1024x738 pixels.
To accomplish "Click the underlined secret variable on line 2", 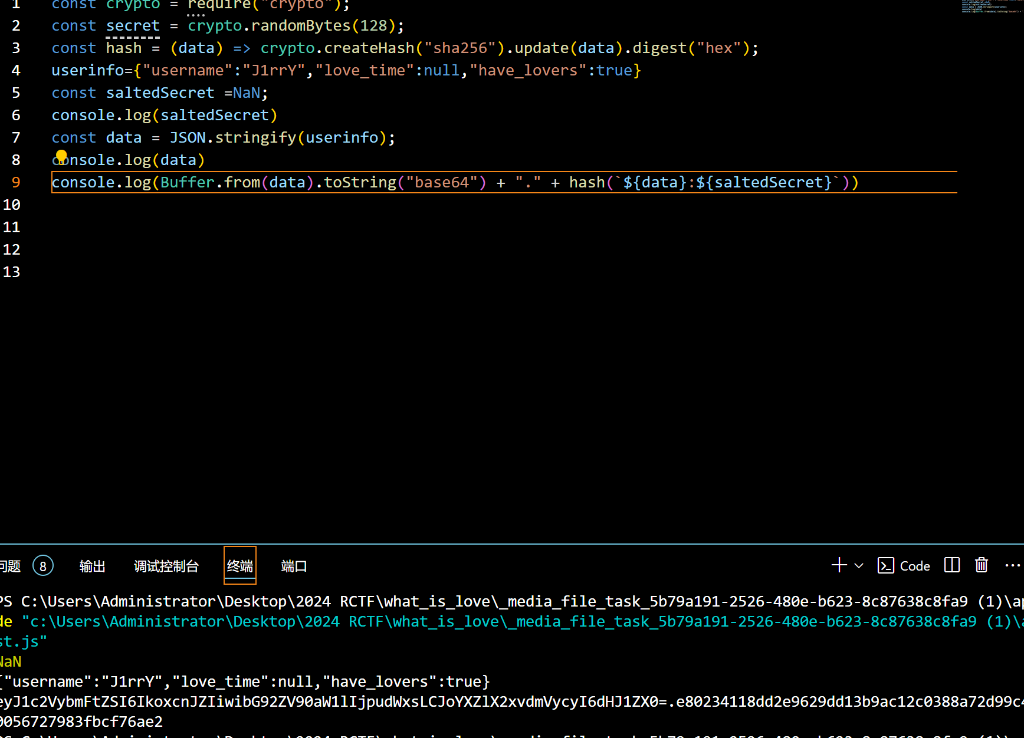I will (133, 25).
